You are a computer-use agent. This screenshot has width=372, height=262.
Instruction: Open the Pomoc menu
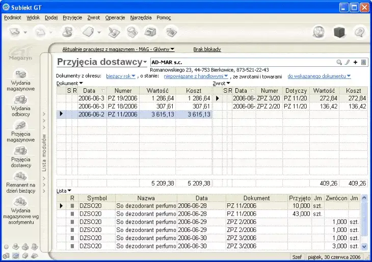(164, 17)
